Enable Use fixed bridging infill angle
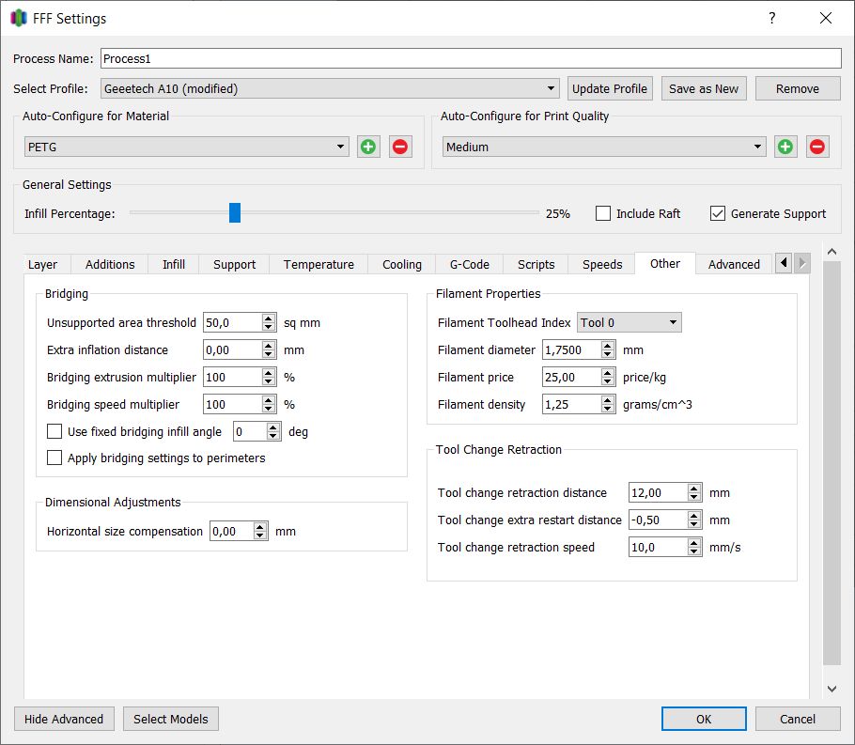855x745 pixels. [54, 431]
